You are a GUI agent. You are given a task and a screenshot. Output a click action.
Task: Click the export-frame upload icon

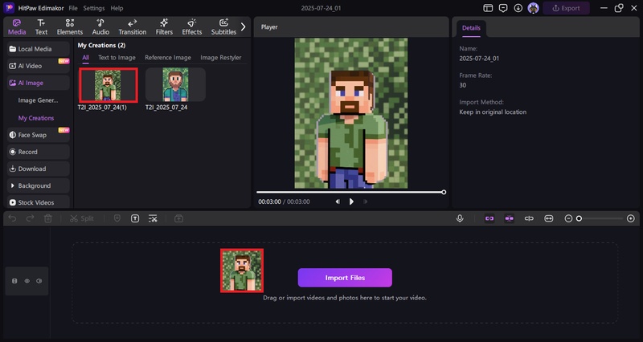178,218
